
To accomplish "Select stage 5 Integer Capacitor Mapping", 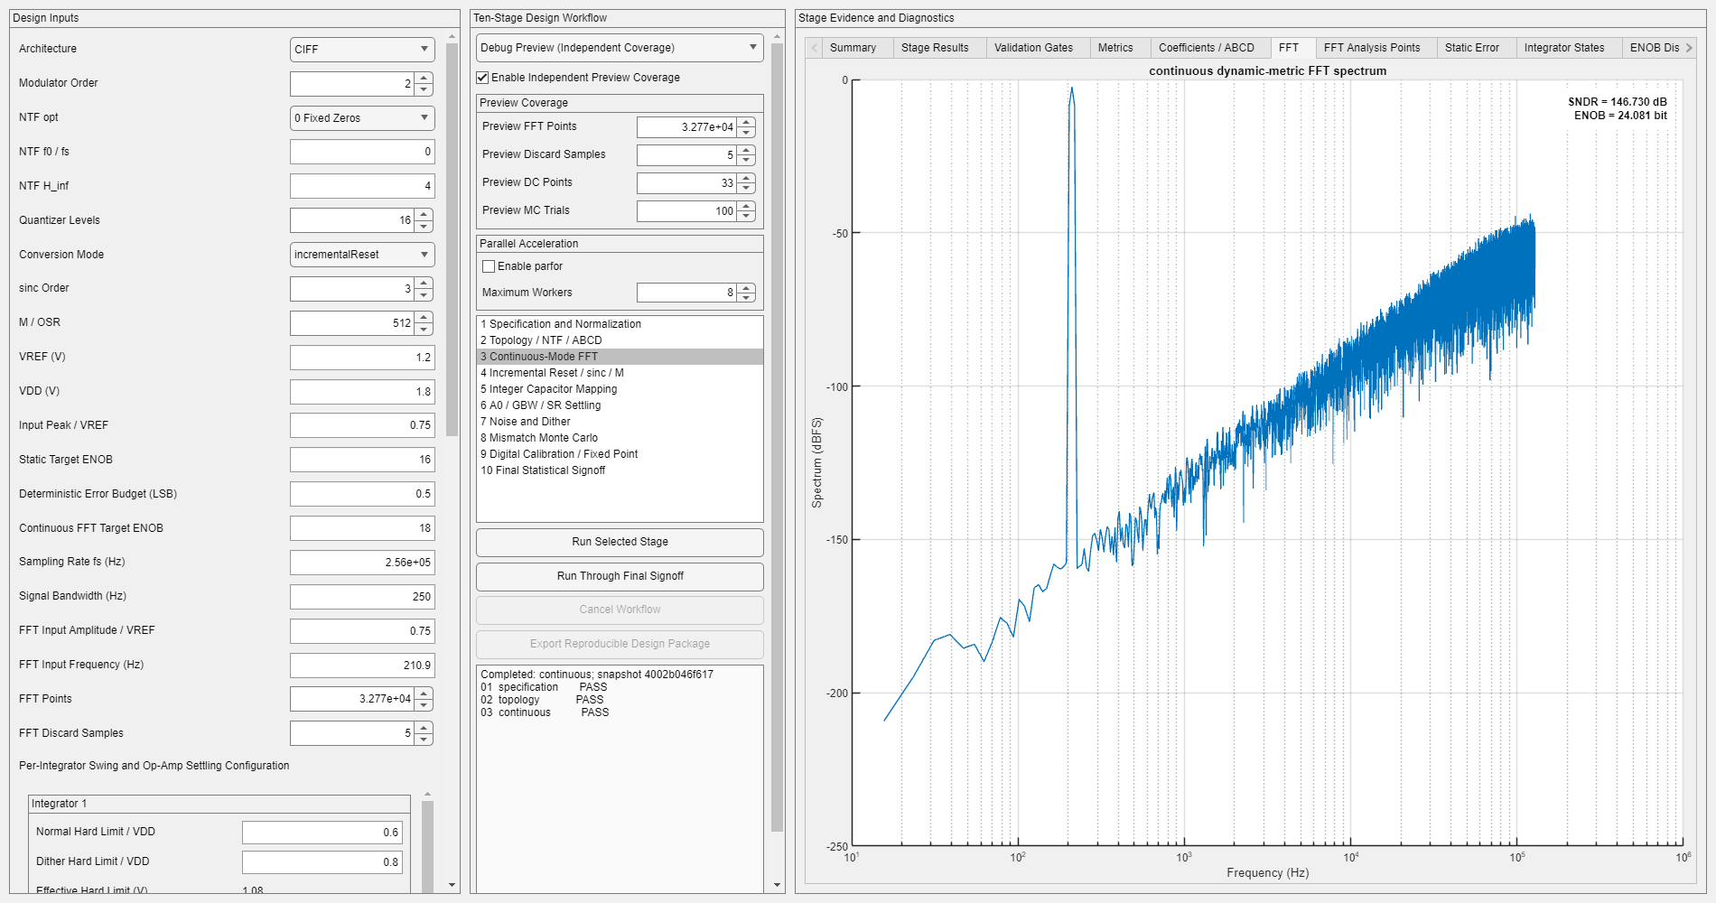I will click(x=620, y=389).
